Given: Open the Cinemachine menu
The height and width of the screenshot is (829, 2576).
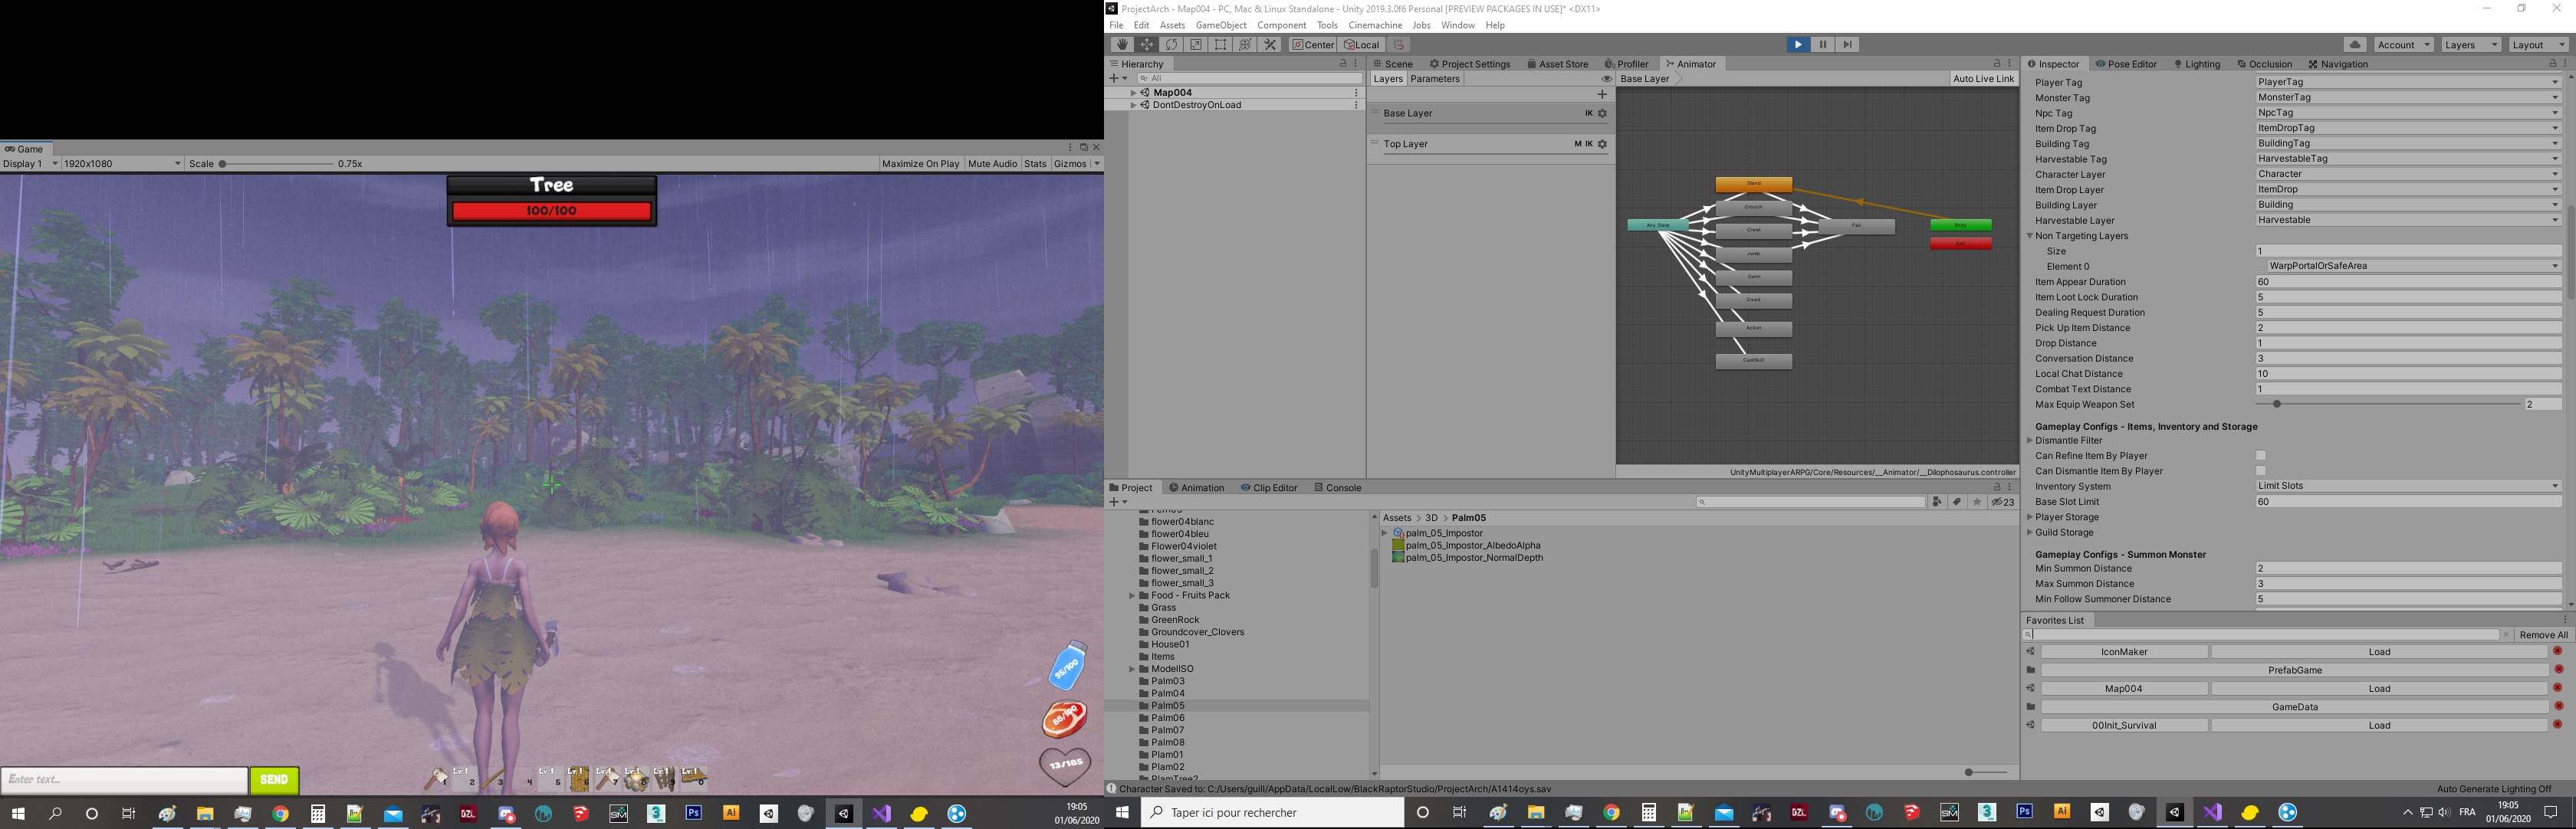Looking at the screenshot, I should click(x=1375, y=25).
